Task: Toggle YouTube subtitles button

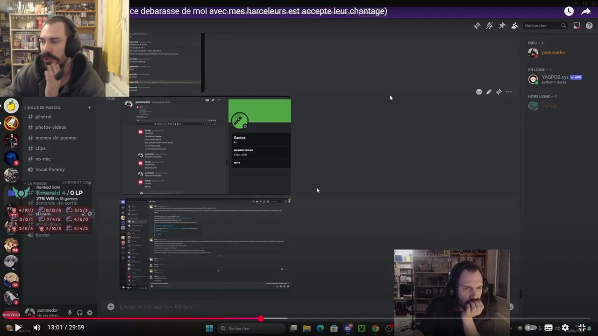Action: tap(548, 328)
